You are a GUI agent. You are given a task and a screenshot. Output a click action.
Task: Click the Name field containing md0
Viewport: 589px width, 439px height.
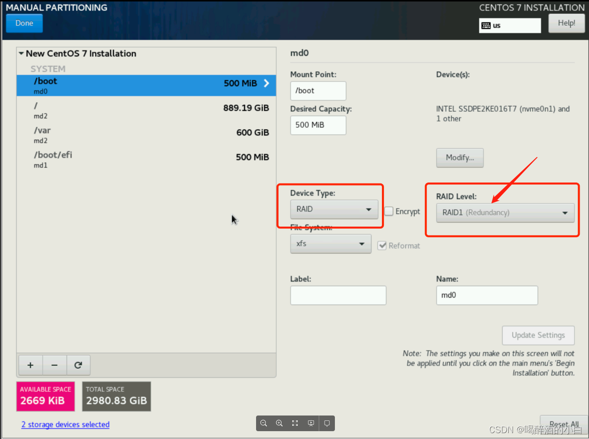point(487,295)
